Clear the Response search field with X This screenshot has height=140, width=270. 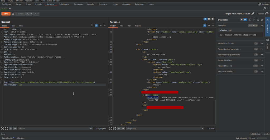pos(202,129)
